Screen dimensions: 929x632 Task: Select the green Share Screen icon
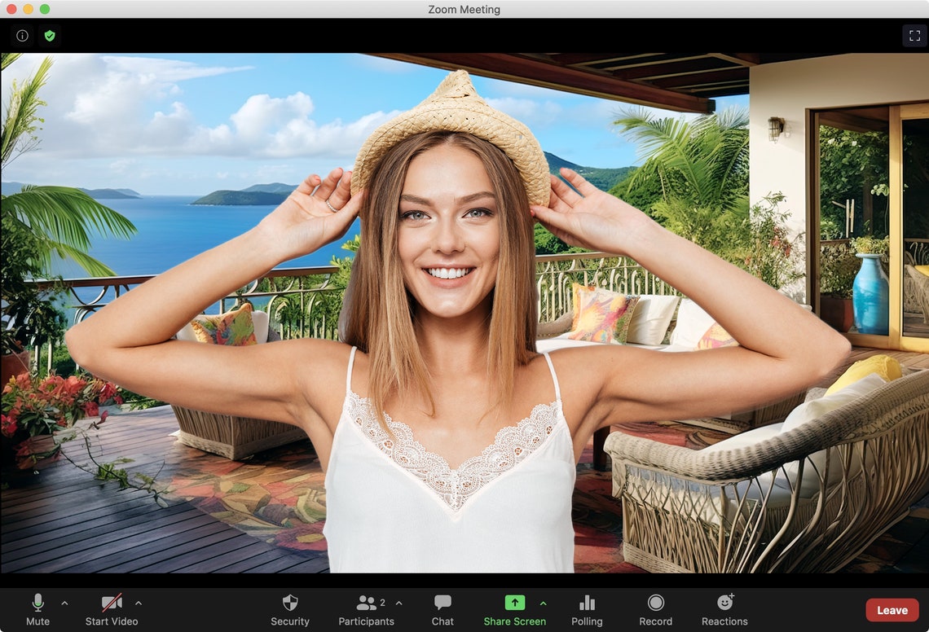click(514, 603)
